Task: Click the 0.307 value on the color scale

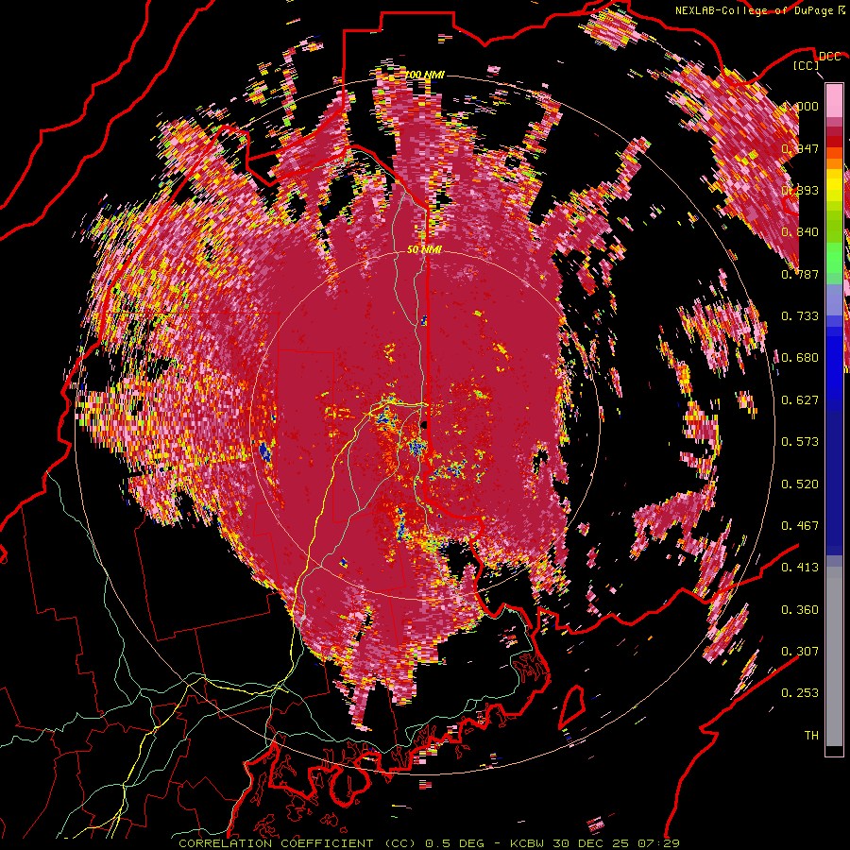Action: (800, 651)
